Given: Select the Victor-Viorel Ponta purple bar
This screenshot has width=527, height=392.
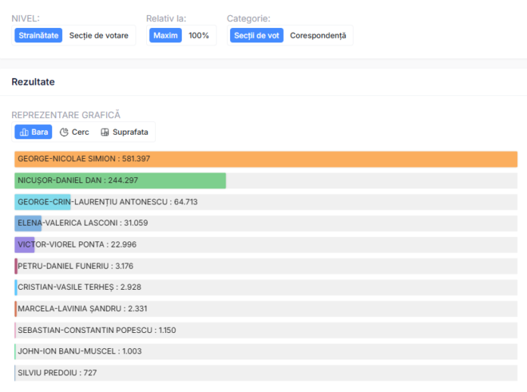Looking at the screenshot, I should (25, 244).
